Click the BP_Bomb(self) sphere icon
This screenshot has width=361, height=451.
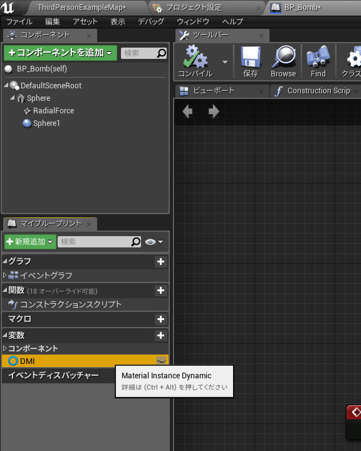pyautogui.click(x=8, y=69)
